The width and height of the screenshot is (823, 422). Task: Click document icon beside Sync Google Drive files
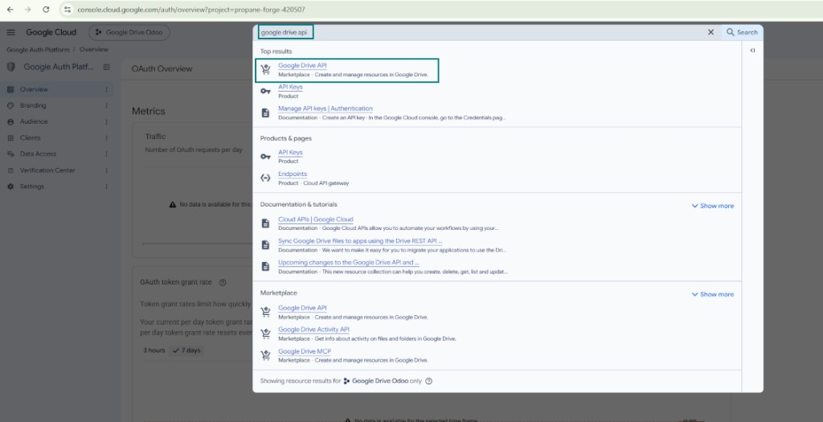pyautogui.click(x=265, y=245)
